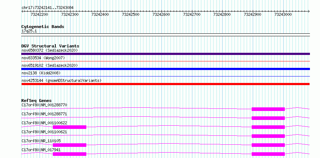The width and height of the screenshot is (320, 158).
Task: Click ruler position 73242400
Action: pyautogui.click(x=100, y=14)
